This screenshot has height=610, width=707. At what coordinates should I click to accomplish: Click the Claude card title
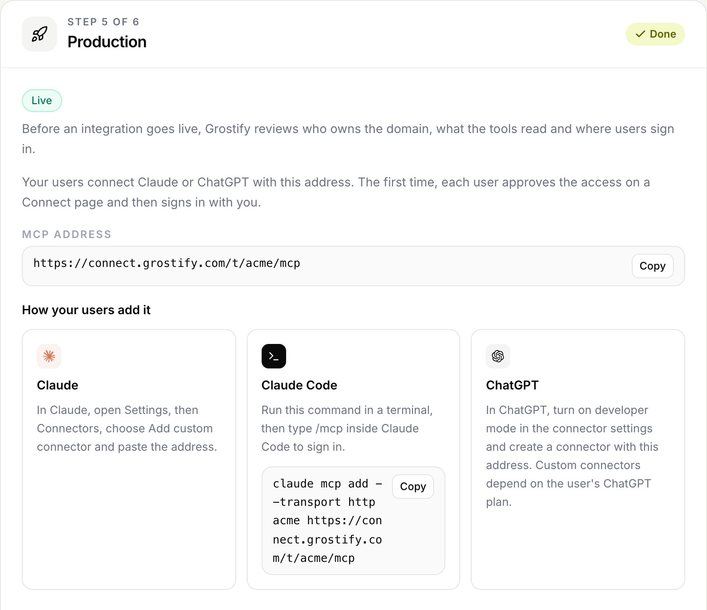57,385
